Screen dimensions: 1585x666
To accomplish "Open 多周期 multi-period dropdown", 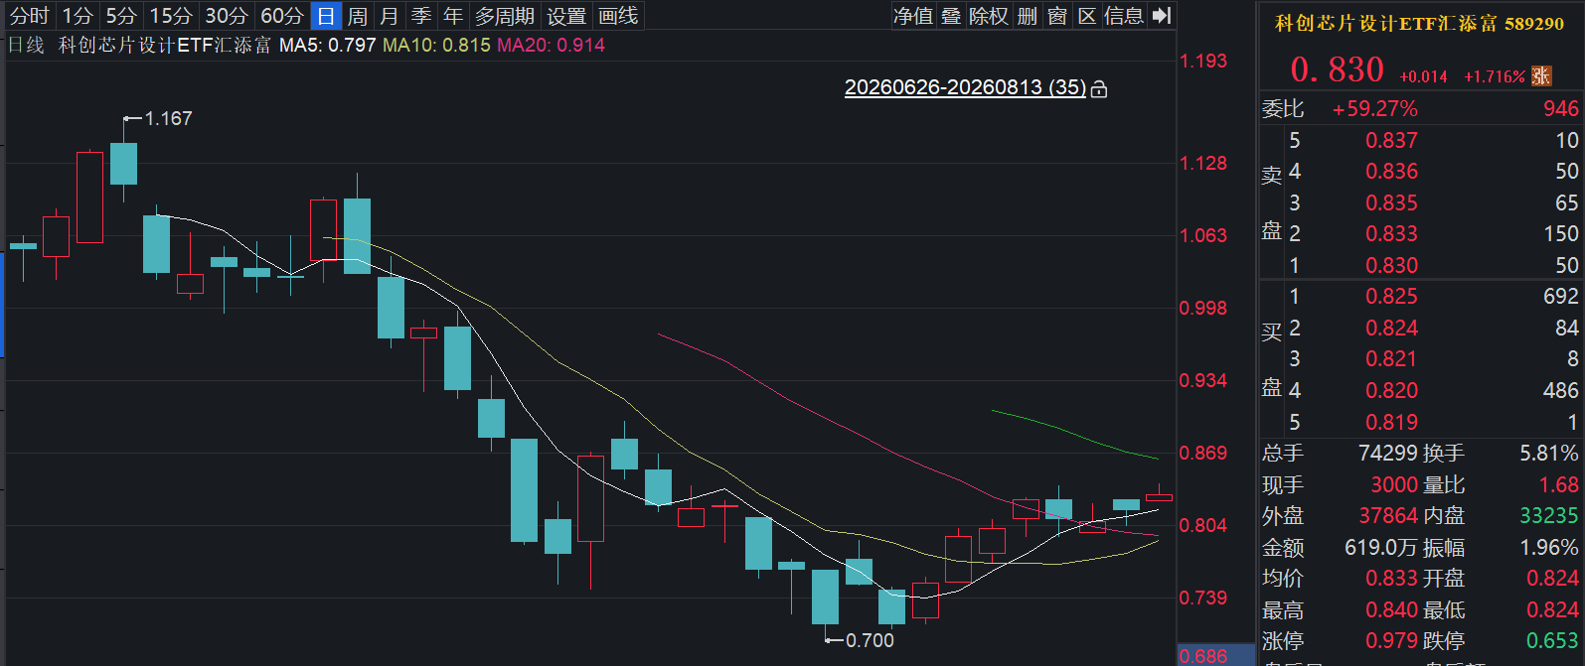I will point(505,16).
